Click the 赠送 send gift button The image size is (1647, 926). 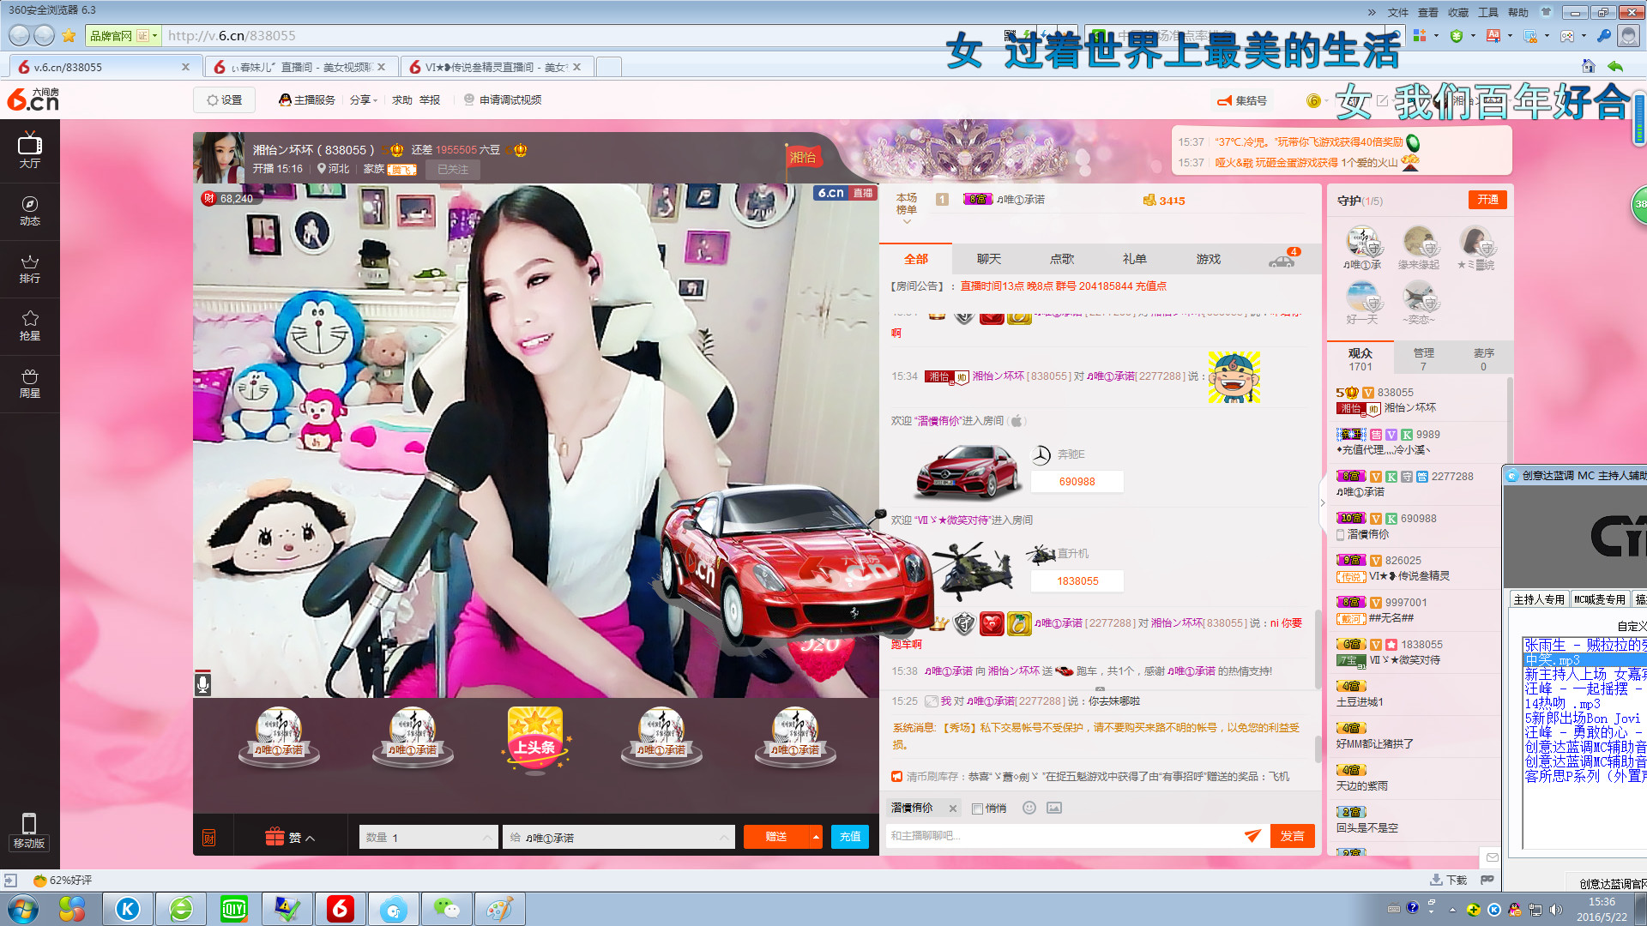776,837
